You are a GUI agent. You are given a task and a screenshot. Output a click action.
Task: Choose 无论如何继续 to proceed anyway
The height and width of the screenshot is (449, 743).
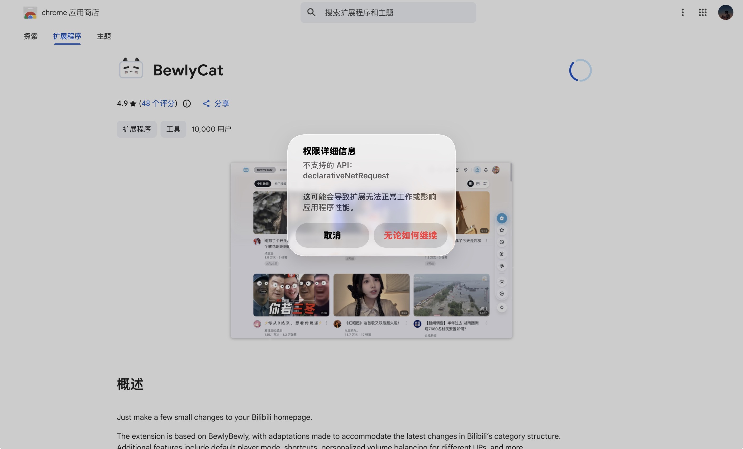pyautogui.click(x=410, y=235)
